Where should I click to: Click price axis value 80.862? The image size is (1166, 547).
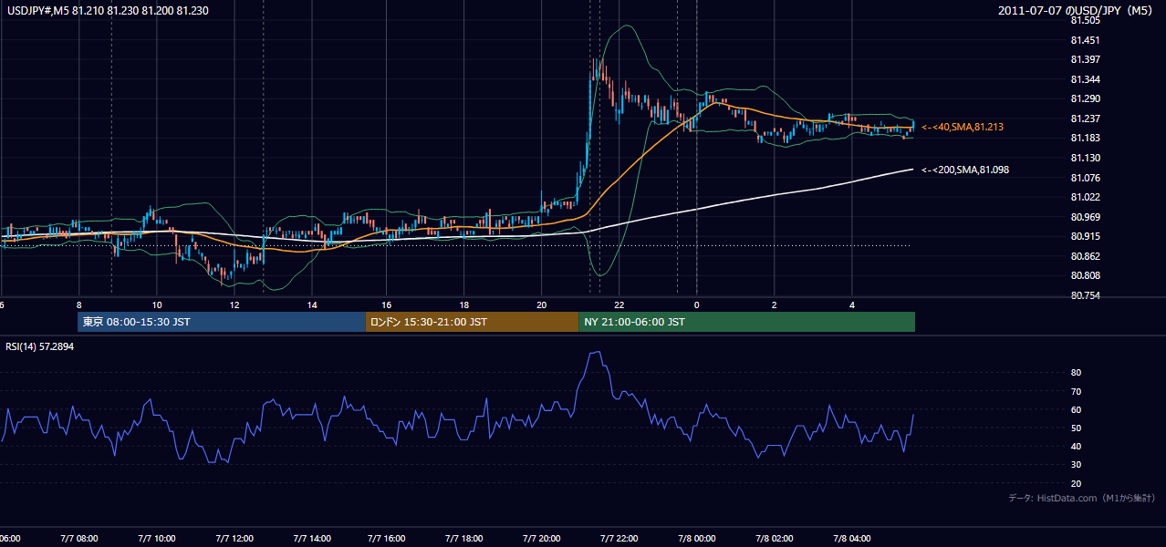tap(1084, 256)
